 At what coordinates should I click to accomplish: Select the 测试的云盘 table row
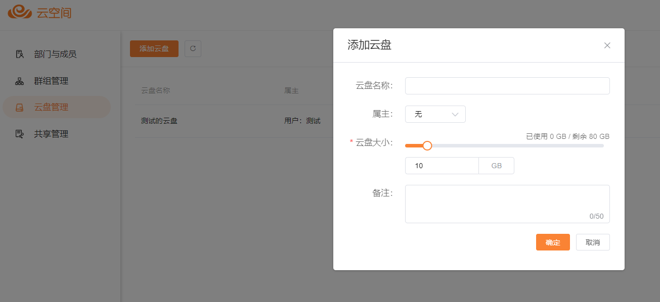tap(159, 121)
